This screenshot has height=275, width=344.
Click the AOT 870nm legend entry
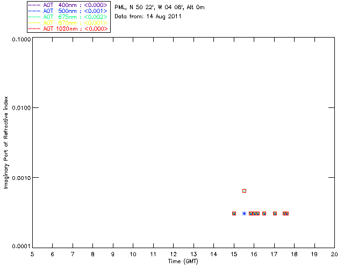point(68,23)
